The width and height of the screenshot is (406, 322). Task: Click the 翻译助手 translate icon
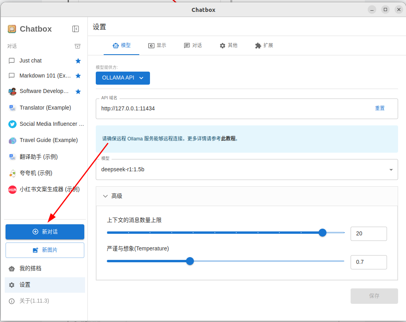coord(12,157)
